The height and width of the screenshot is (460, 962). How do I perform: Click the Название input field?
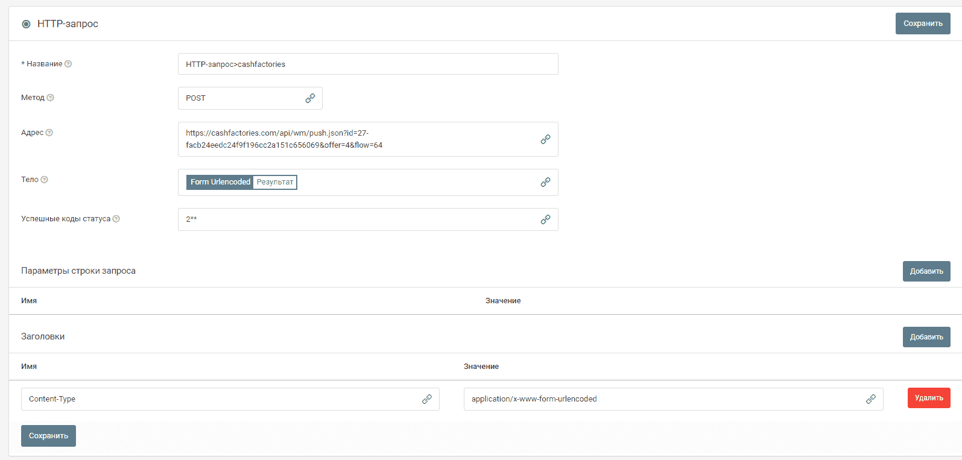click(367, 64)
